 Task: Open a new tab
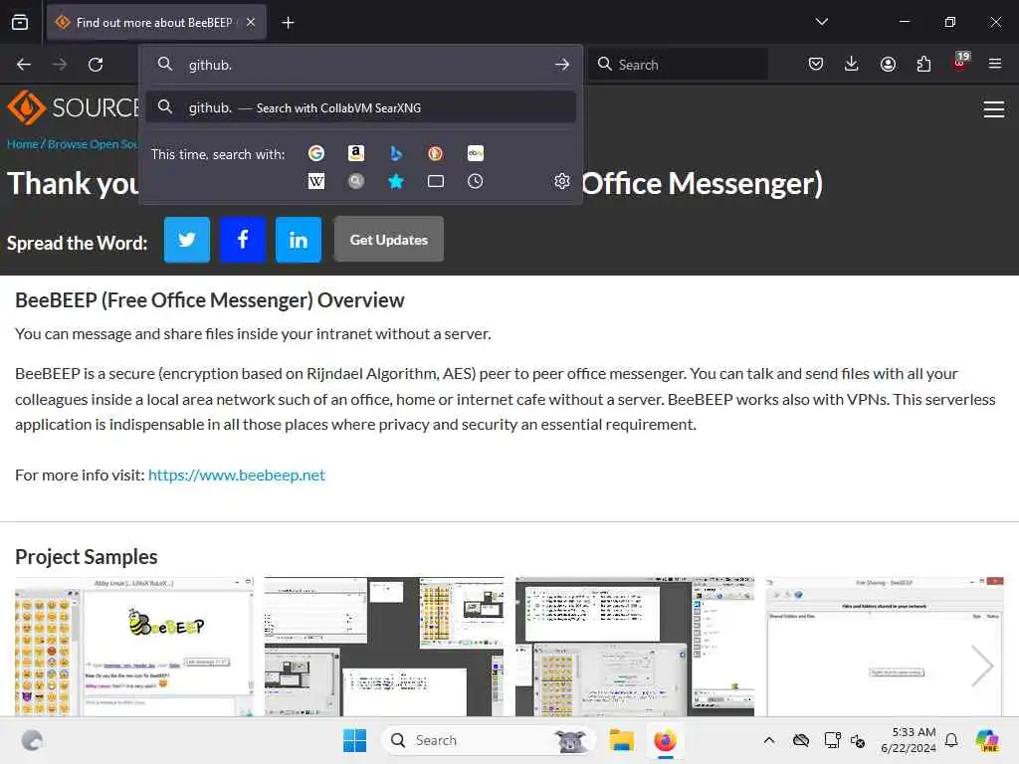(x=288, y=23)
